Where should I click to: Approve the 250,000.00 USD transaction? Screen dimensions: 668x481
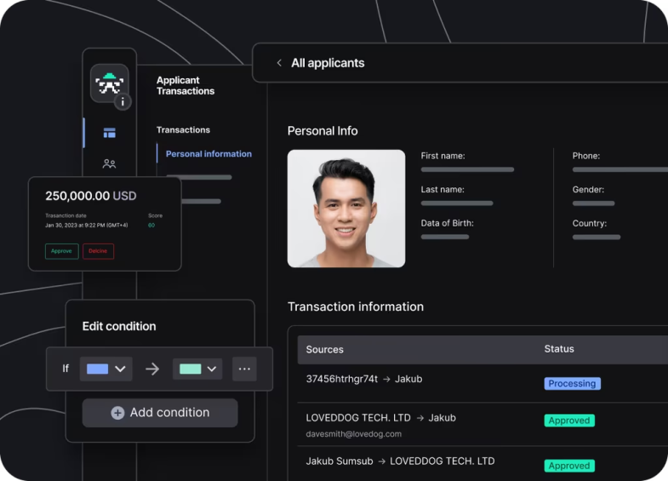click(62, 251)
